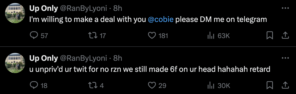Click @RanByLyoni handle in second tweet
This screenshot has height=94, width=296.
point(84,58)
